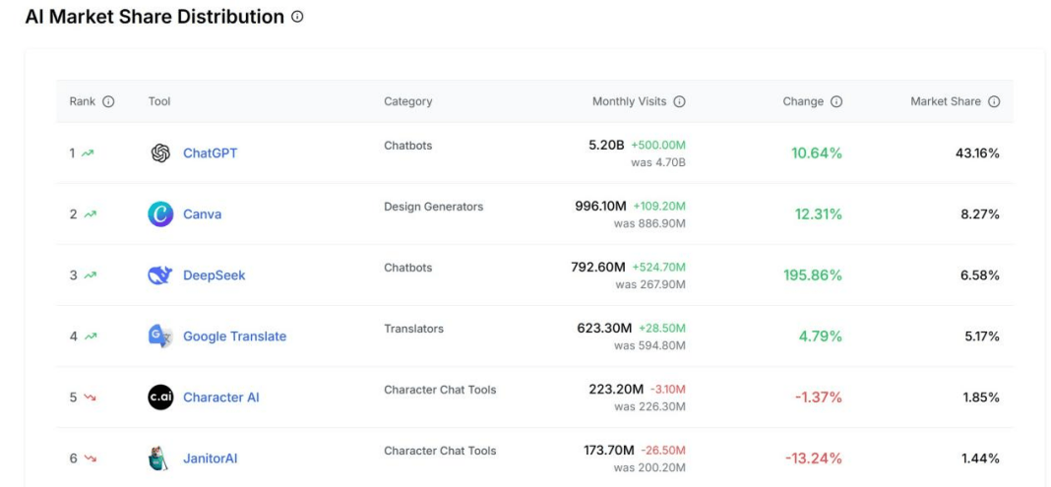Click the 996.10M monthly visits value
Viewport: 1051px width, 487px height.
pos(600,206)
